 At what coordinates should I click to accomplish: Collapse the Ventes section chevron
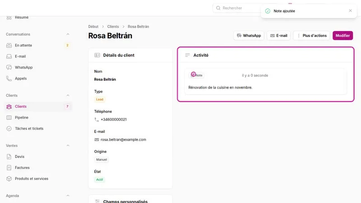click(x=68, y=146)
